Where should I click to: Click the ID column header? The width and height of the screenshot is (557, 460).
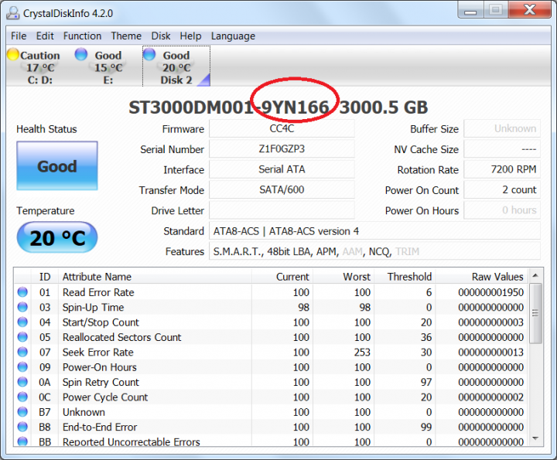point(45,277)
